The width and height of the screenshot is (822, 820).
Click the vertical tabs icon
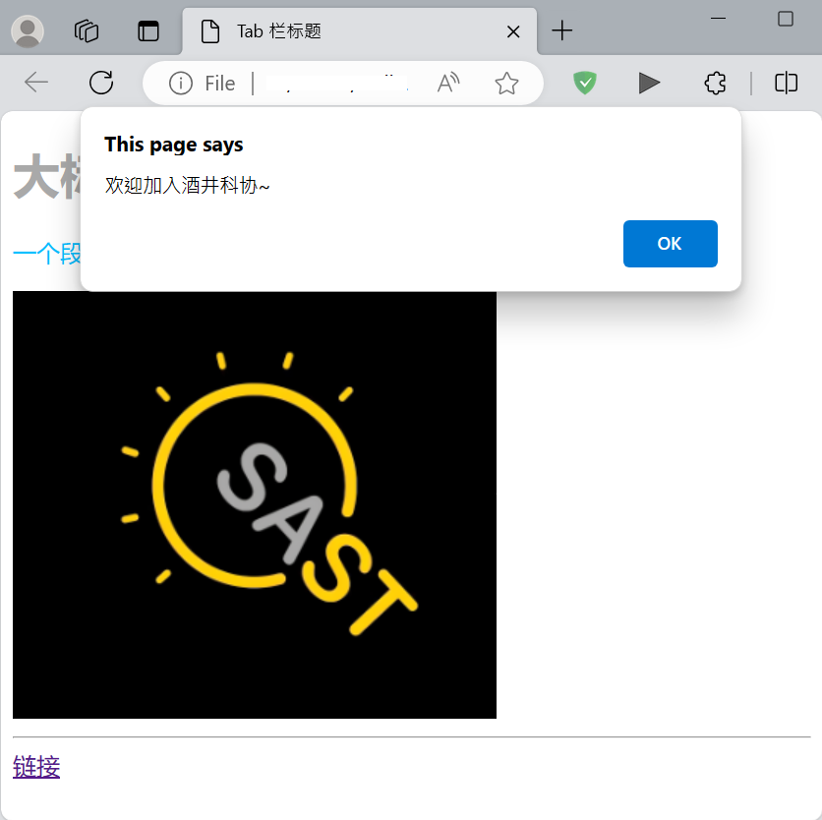148,30
